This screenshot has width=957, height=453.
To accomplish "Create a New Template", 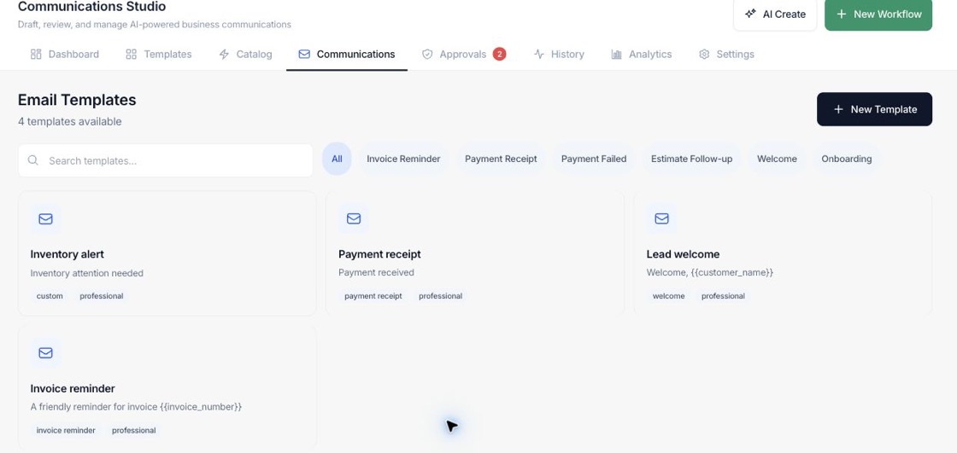I will (x=875, y=109).
